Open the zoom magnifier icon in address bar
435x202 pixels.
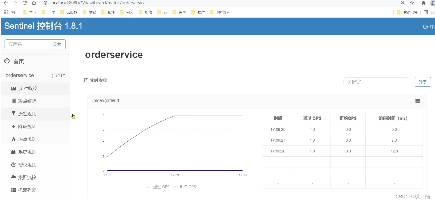(403, 3)
